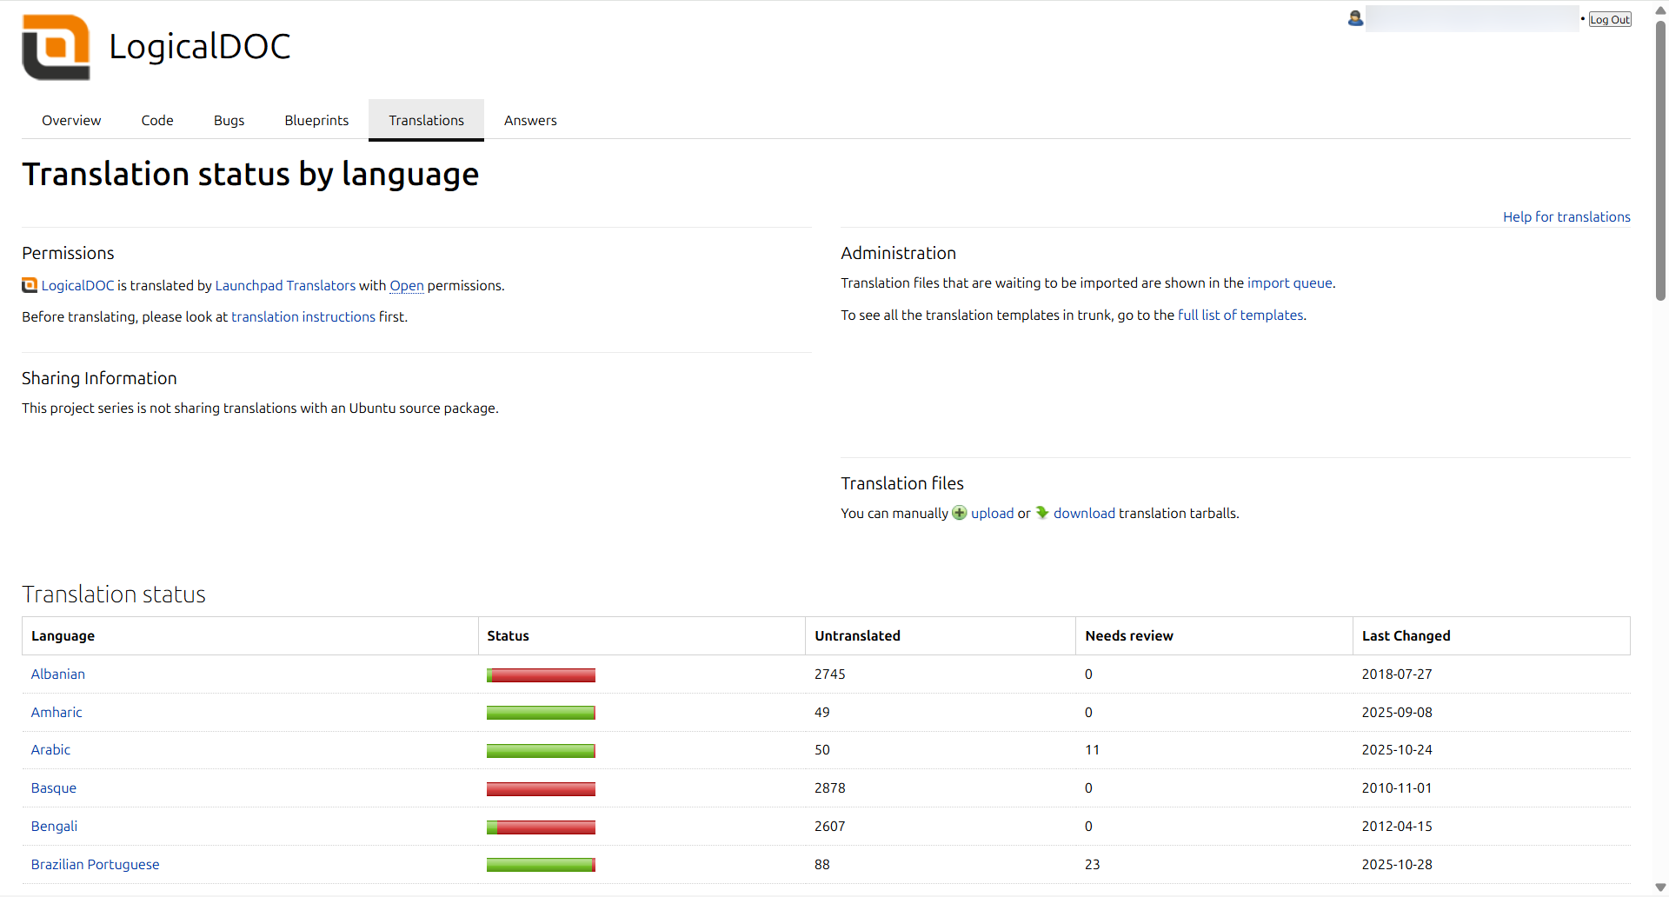
Task: Follow the translation instructions link
Action: click(x=303, y=316)
